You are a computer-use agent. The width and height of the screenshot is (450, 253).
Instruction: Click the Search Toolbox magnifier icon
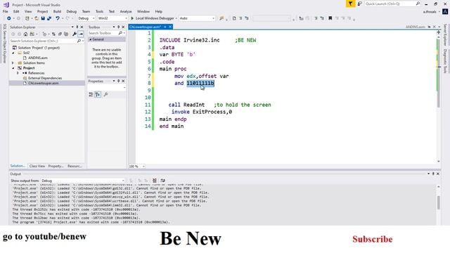tap(120, 33)
